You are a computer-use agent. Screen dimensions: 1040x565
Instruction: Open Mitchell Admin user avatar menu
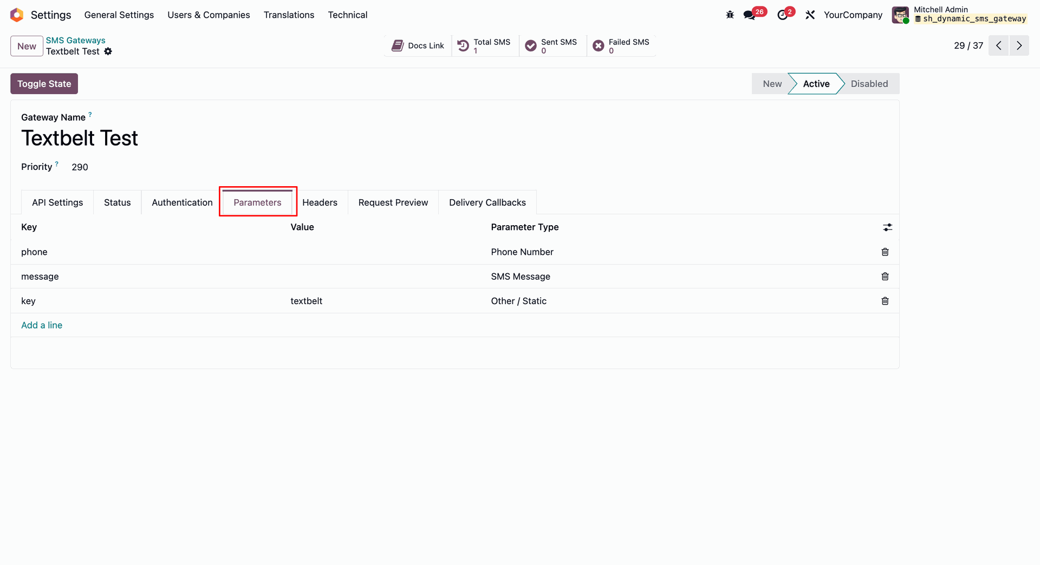pyautogui.click(x=900, y=15)
